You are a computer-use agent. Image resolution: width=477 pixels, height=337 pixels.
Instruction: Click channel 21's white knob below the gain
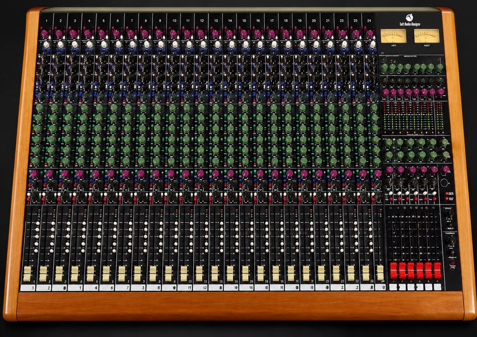tap(330, 45)
